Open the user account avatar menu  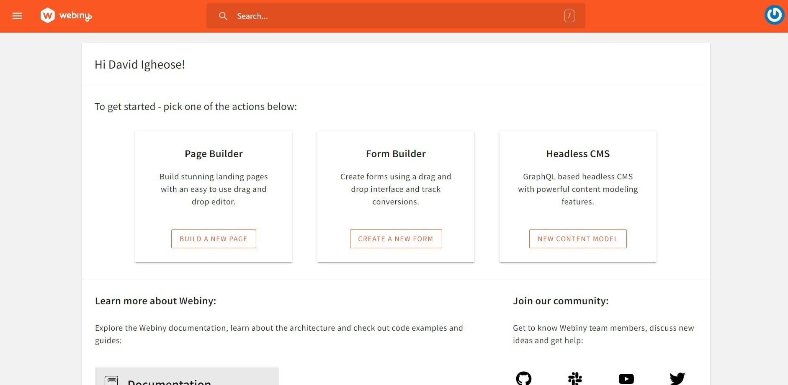point(774,15)
